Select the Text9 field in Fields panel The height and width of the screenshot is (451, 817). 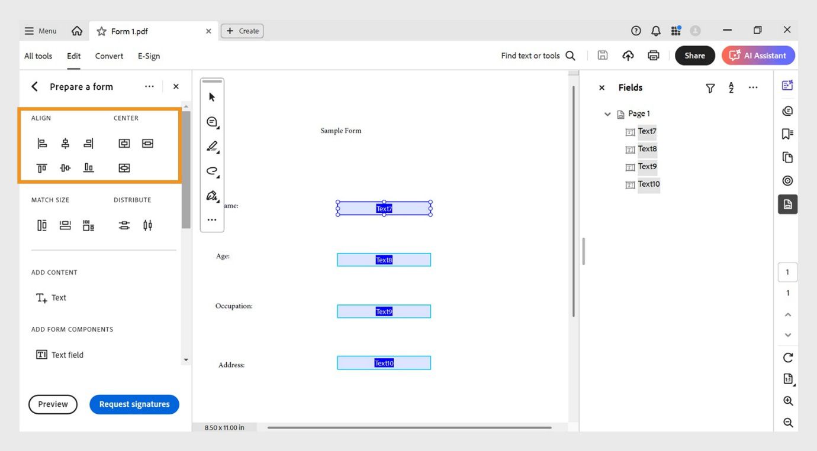(648, 166)
